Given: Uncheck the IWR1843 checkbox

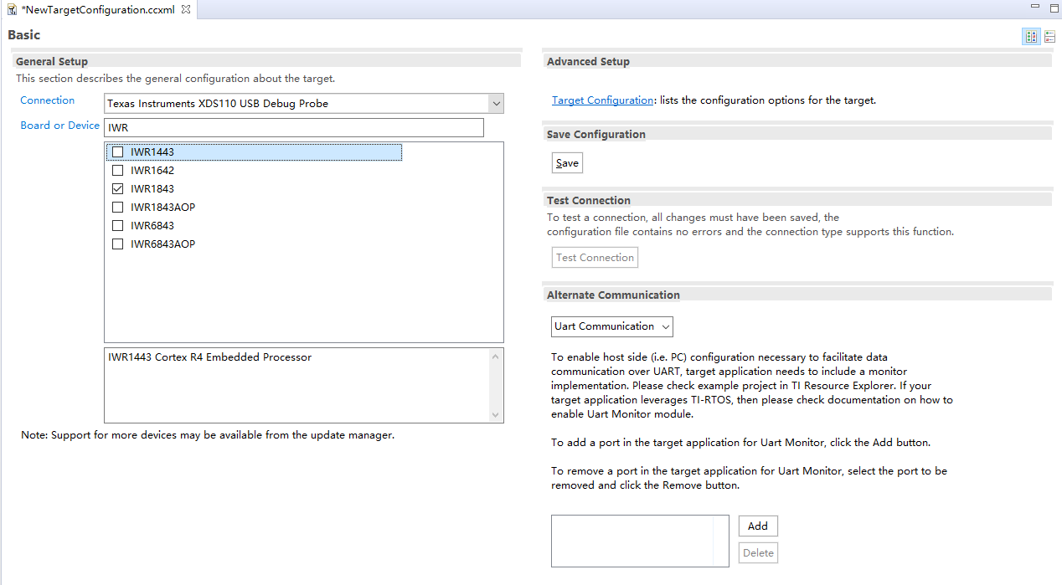Looking at the screenshot, I should coord(117,189).
